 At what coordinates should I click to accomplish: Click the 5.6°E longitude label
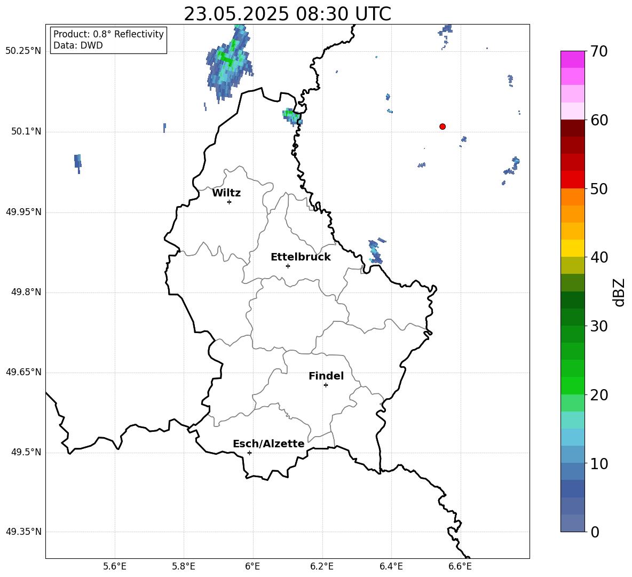(x=115, y=566)
